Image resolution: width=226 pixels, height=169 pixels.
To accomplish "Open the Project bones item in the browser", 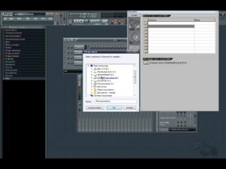I will pyautogui.click(x=12, y=56).
